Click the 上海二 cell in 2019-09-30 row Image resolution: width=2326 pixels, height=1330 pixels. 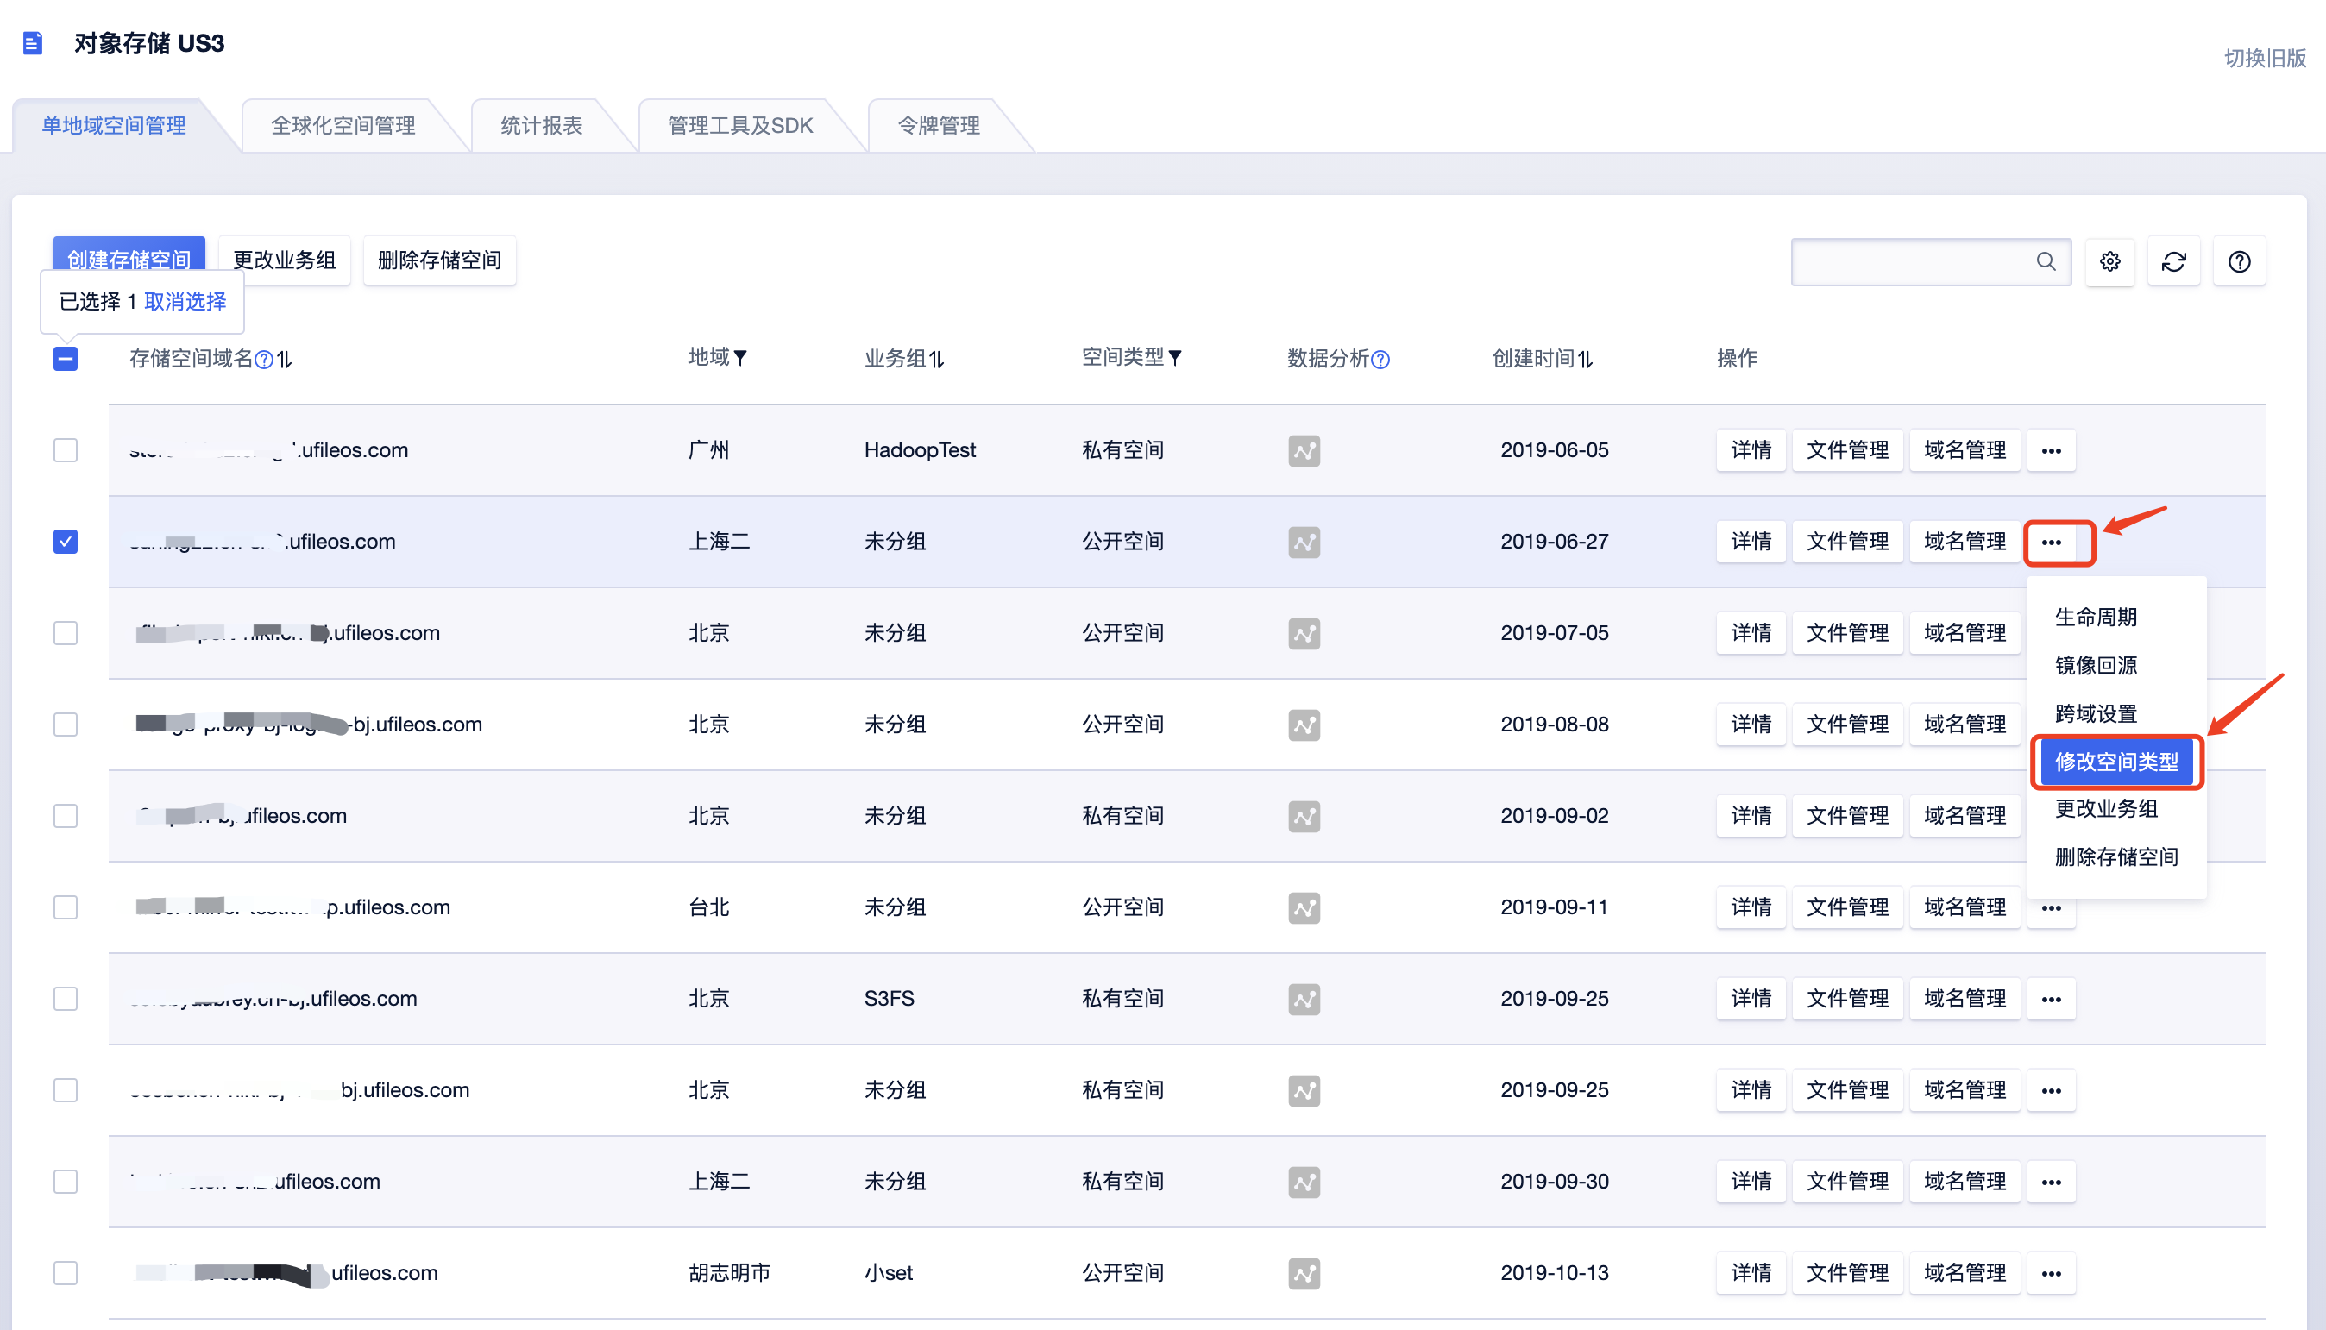(719, 1182)
